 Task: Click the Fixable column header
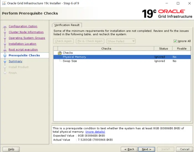point(182,49)
